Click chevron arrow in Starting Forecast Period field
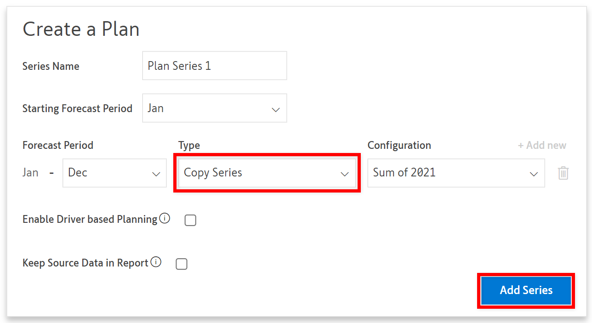The image size is (592, 323). (275, 110)
